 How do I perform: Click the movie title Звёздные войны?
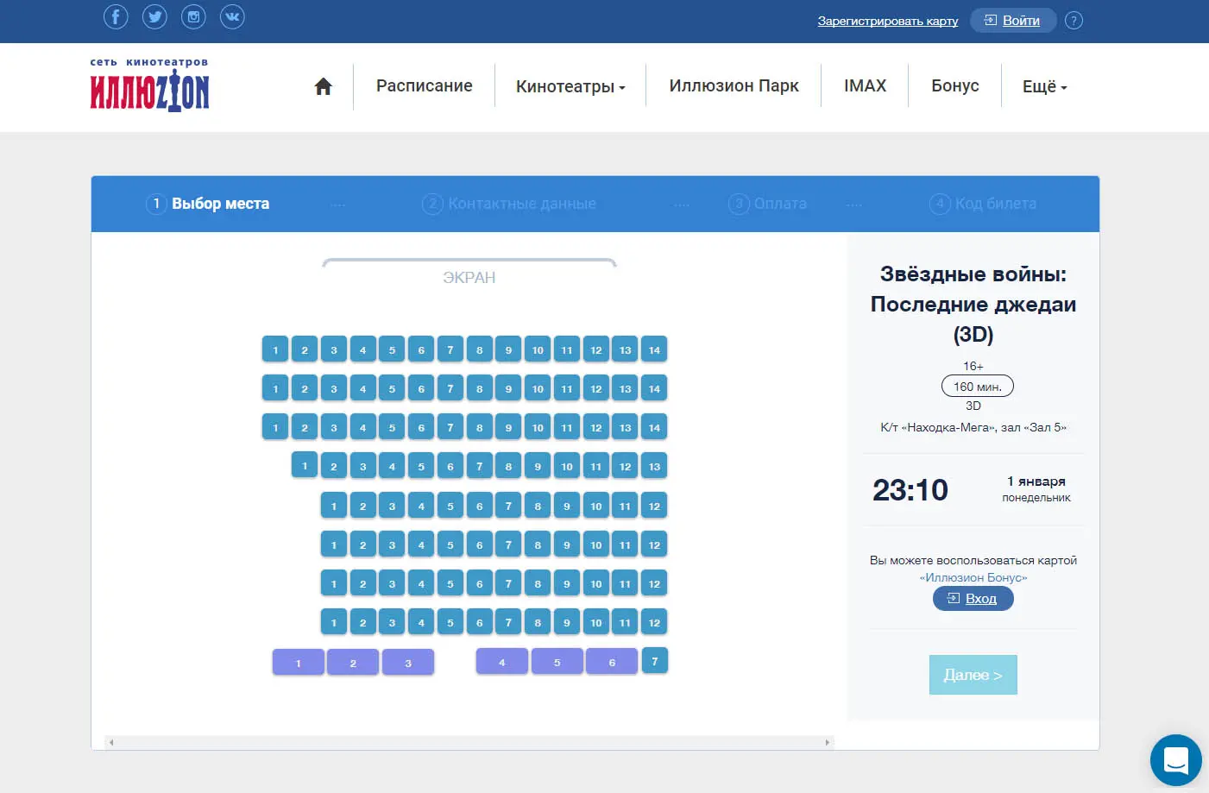[x=973, y=304]
